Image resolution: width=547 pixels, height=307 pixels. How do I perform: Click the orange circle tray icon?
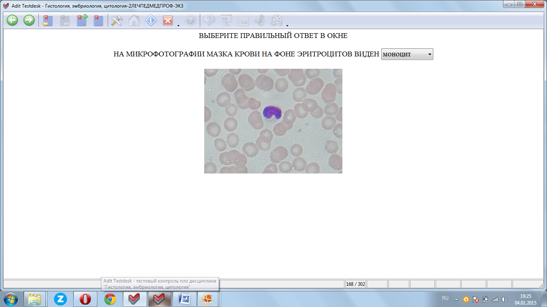[x=466, y=299]
